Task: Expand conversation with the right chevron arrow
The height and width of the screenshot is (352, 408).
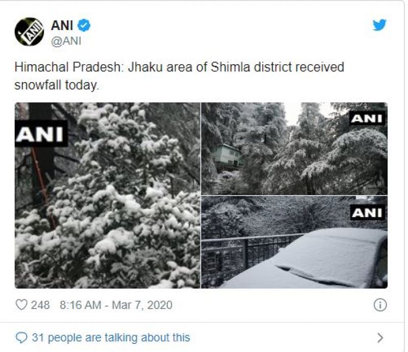Action: click(x=379, y=337)
